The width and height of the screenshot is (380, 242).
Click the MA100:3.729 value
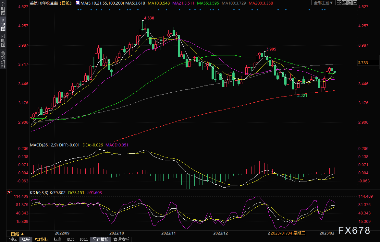(234, 3)
